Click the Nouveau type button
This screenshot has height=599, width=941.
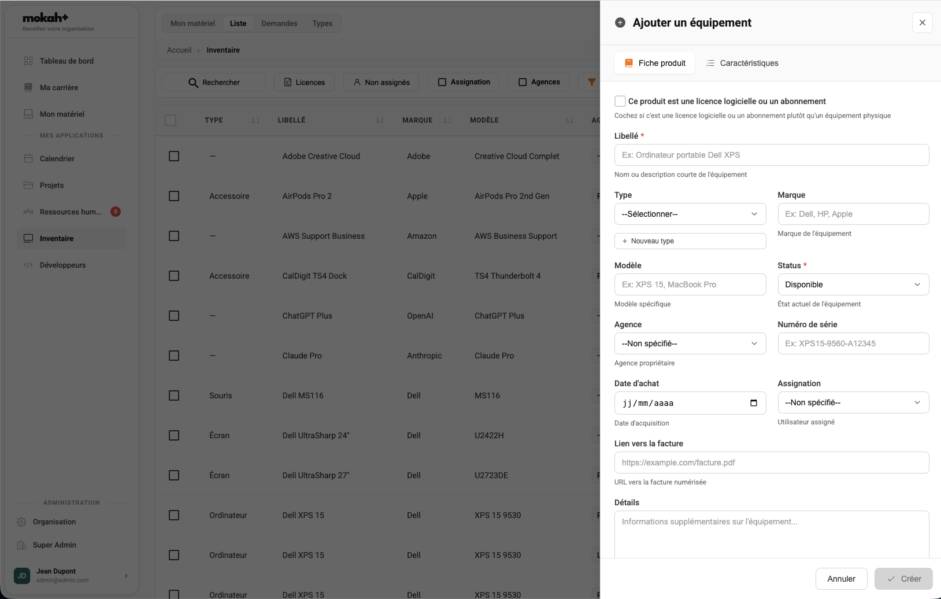coord(690,241)
